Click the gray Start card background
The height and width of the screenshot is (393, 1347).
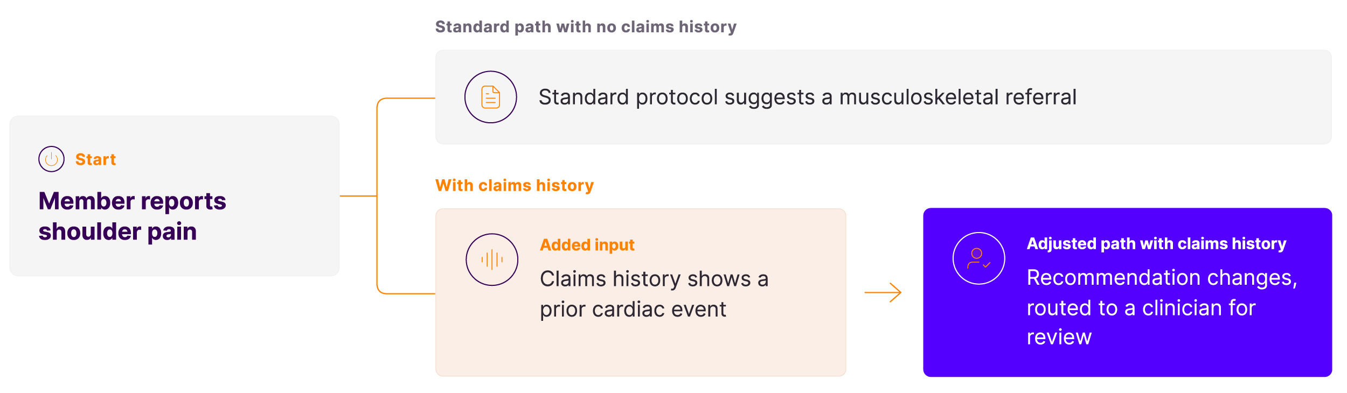tap(174, 196)
